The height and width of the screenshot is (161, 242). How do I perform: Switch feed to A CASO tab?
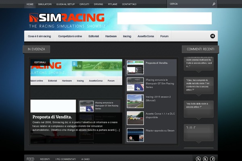pos(86,159)
